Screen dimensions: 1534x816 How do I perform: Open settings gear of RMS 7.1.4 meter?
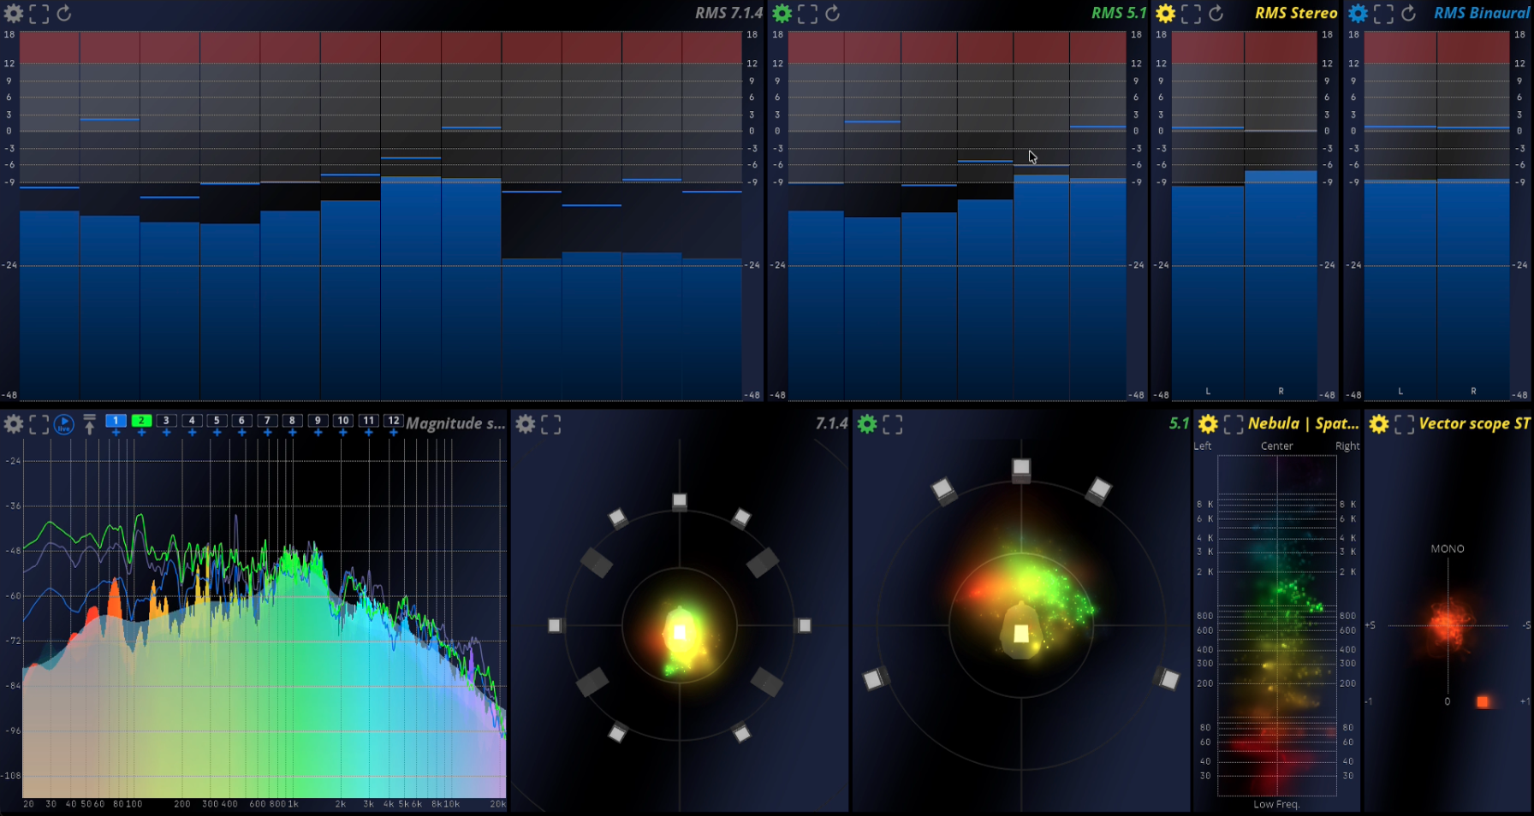pyautogui.click(x=14, y=14)
